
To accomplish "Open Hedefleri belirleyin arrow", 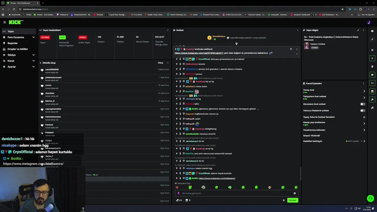I will [364, 141].
